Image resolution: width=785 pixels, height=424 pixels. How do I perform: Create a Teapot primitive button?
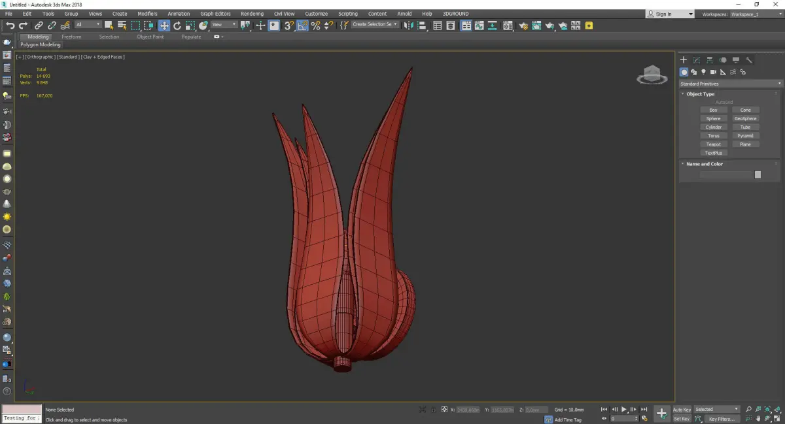click(714, 144)
